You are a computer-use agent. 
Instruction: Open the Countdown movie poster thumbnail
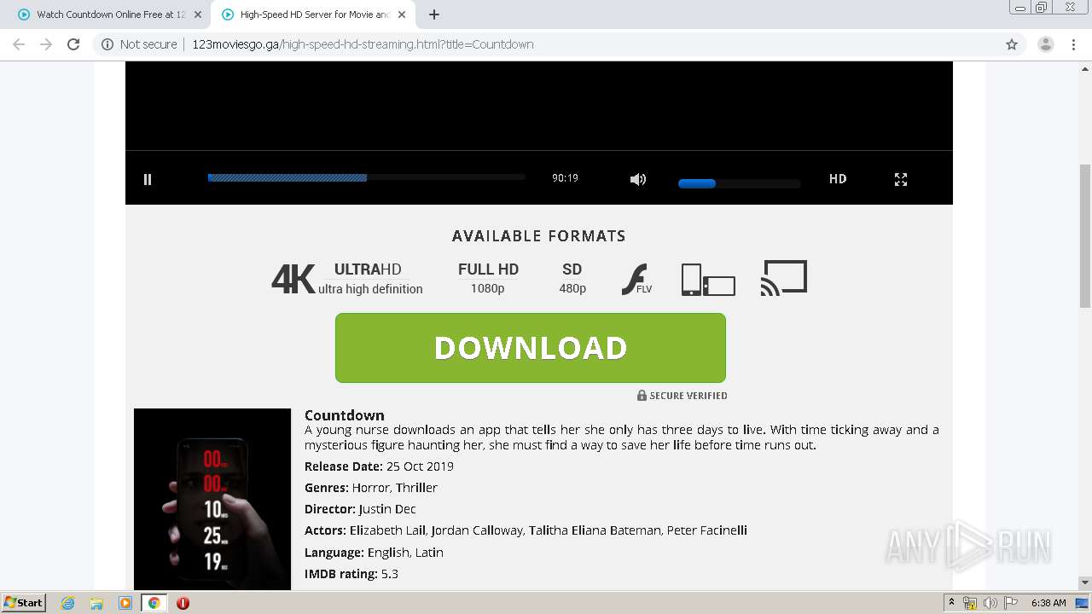(x=212, y=499)
